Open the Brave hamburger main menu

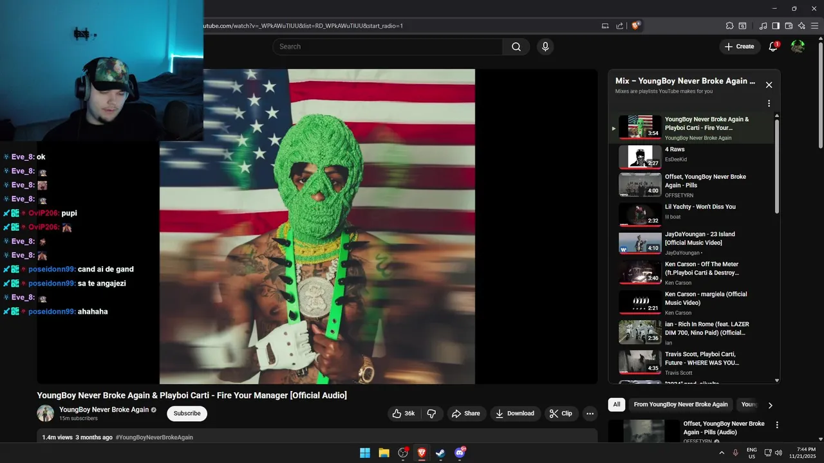tap(815, 26)
